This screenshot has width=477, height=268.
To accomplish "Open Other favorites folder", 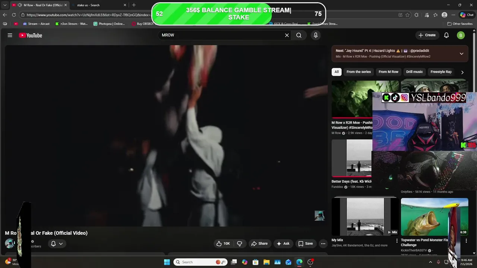I will coord(460,24).
